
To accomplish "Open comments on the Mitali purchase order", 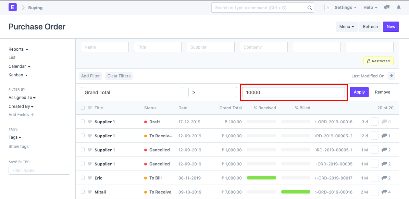I will pos(384,192).
